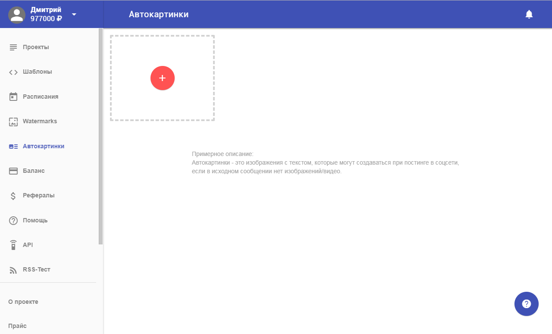
Task: Select API in the sidebar
Action: pyautogui.click(x=28, y=245)
